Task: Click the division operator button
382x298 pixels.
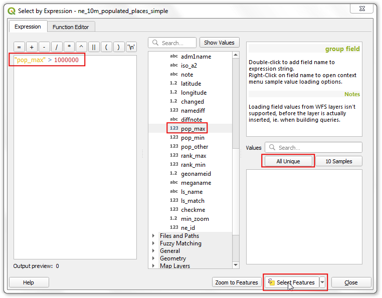Action: (57, 47)
